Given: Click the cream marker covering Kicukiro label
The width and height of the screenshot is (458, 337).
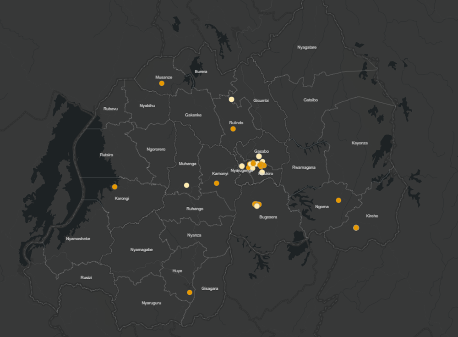Looking at the screenshot, I should (x=262, y=172).
